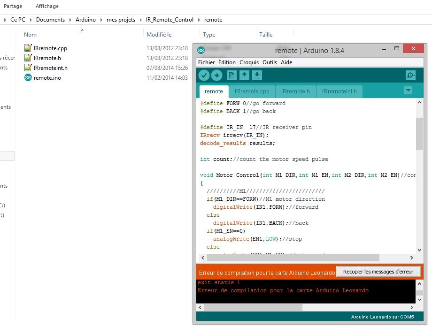Open the Affichage ribbon tab
The height and width of the screenshot is (326, 432).
click(47, 6)
